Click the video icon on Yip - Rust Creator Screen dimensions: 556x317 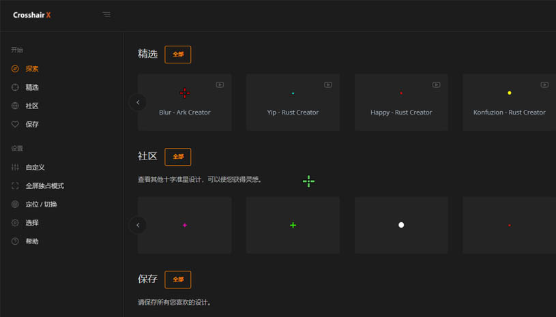click(x=328, y=85)
